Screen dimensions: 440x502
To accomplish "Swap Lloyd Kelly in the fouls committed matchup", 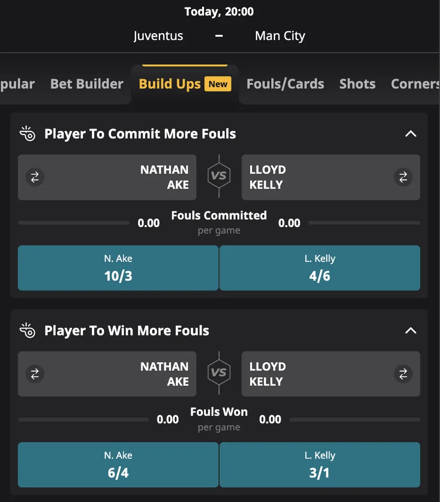I will coord(403,177).
